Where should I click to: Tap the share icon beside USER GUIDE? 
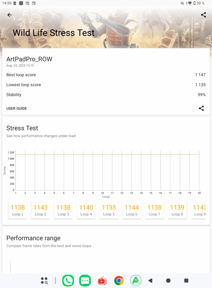201,108
